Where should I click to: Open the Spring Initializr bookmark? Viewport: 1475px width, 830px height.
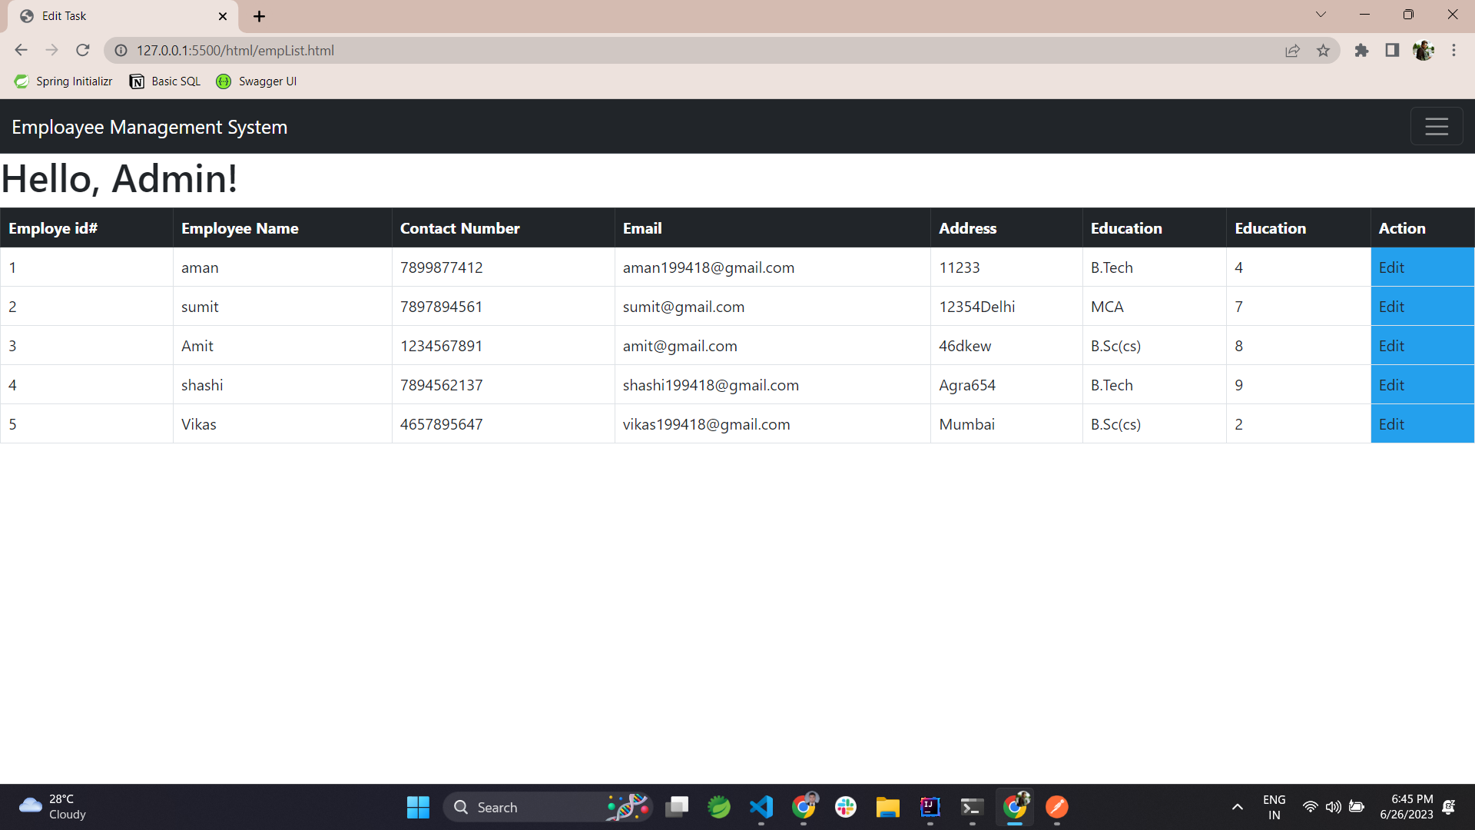(63, 81)
